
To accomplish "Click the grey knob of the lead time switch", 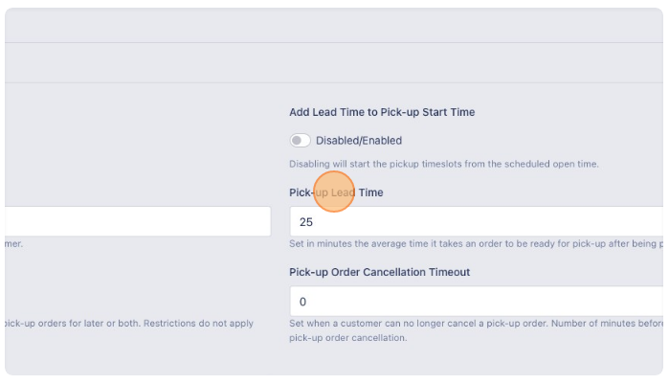I will pyautogui.click(x=296, y=141).
